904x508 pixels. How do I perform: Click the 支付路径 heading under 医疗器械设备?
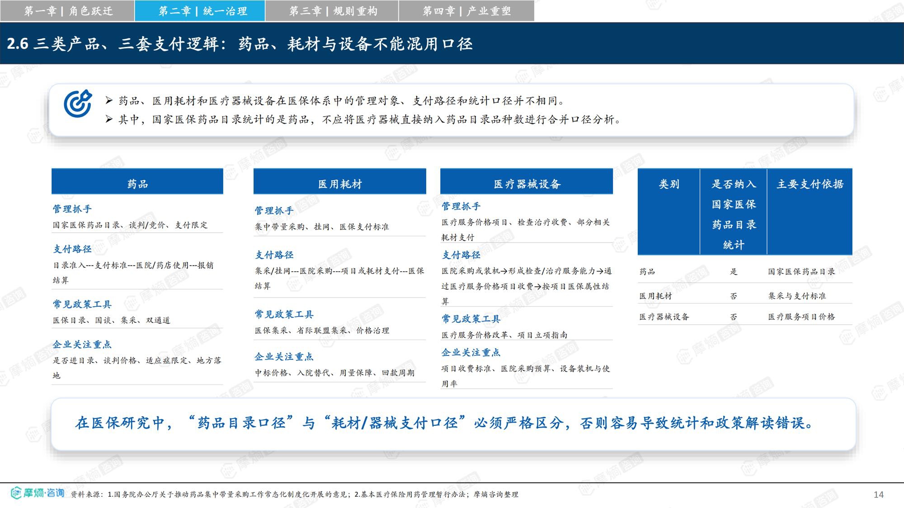point(461,255)
